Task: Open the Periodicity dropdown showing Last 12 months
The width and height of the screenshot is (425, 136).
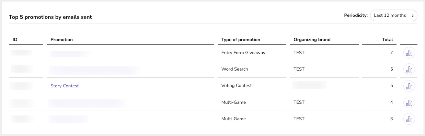Action: tap(393, 15)
